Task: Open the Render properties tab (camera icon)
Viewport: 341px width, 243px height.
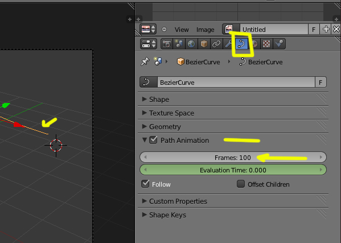Action: point(167,44)
